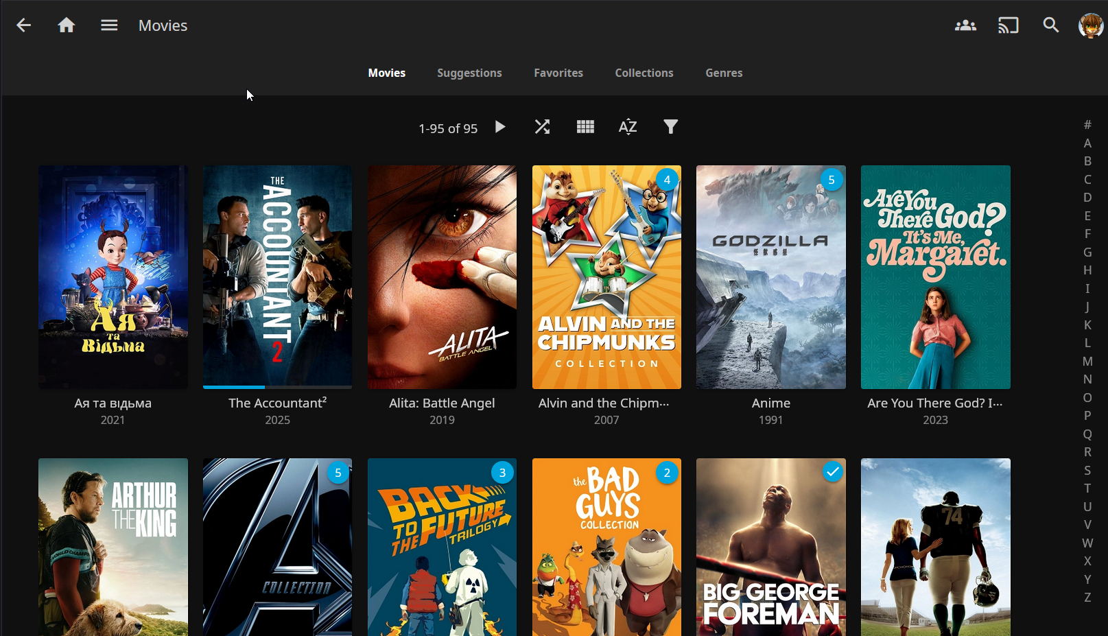1108x636 pixels.
Task: Click the watched checkmark on Big George Foreman
Action: point(832,472)
